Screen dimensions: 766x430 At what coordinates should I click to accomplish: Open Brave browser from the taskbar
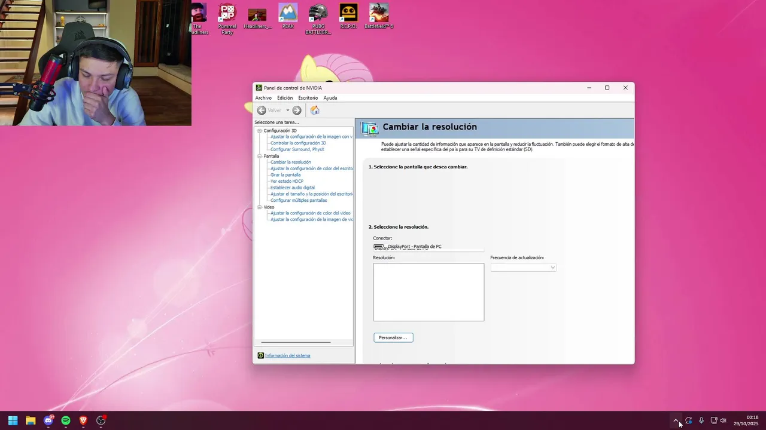[83, 420]
